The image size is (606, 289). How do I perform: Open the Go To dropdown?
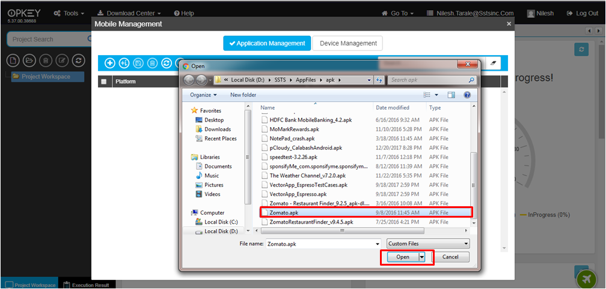click(x=398, y=13)
